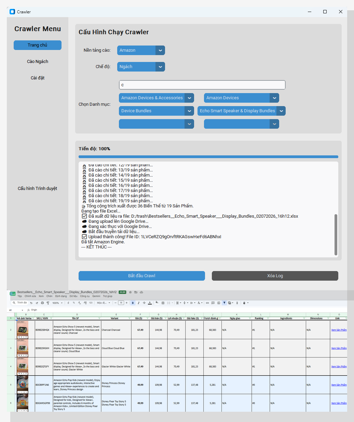Click the Google Sheets logo icon

click(13, 294)
